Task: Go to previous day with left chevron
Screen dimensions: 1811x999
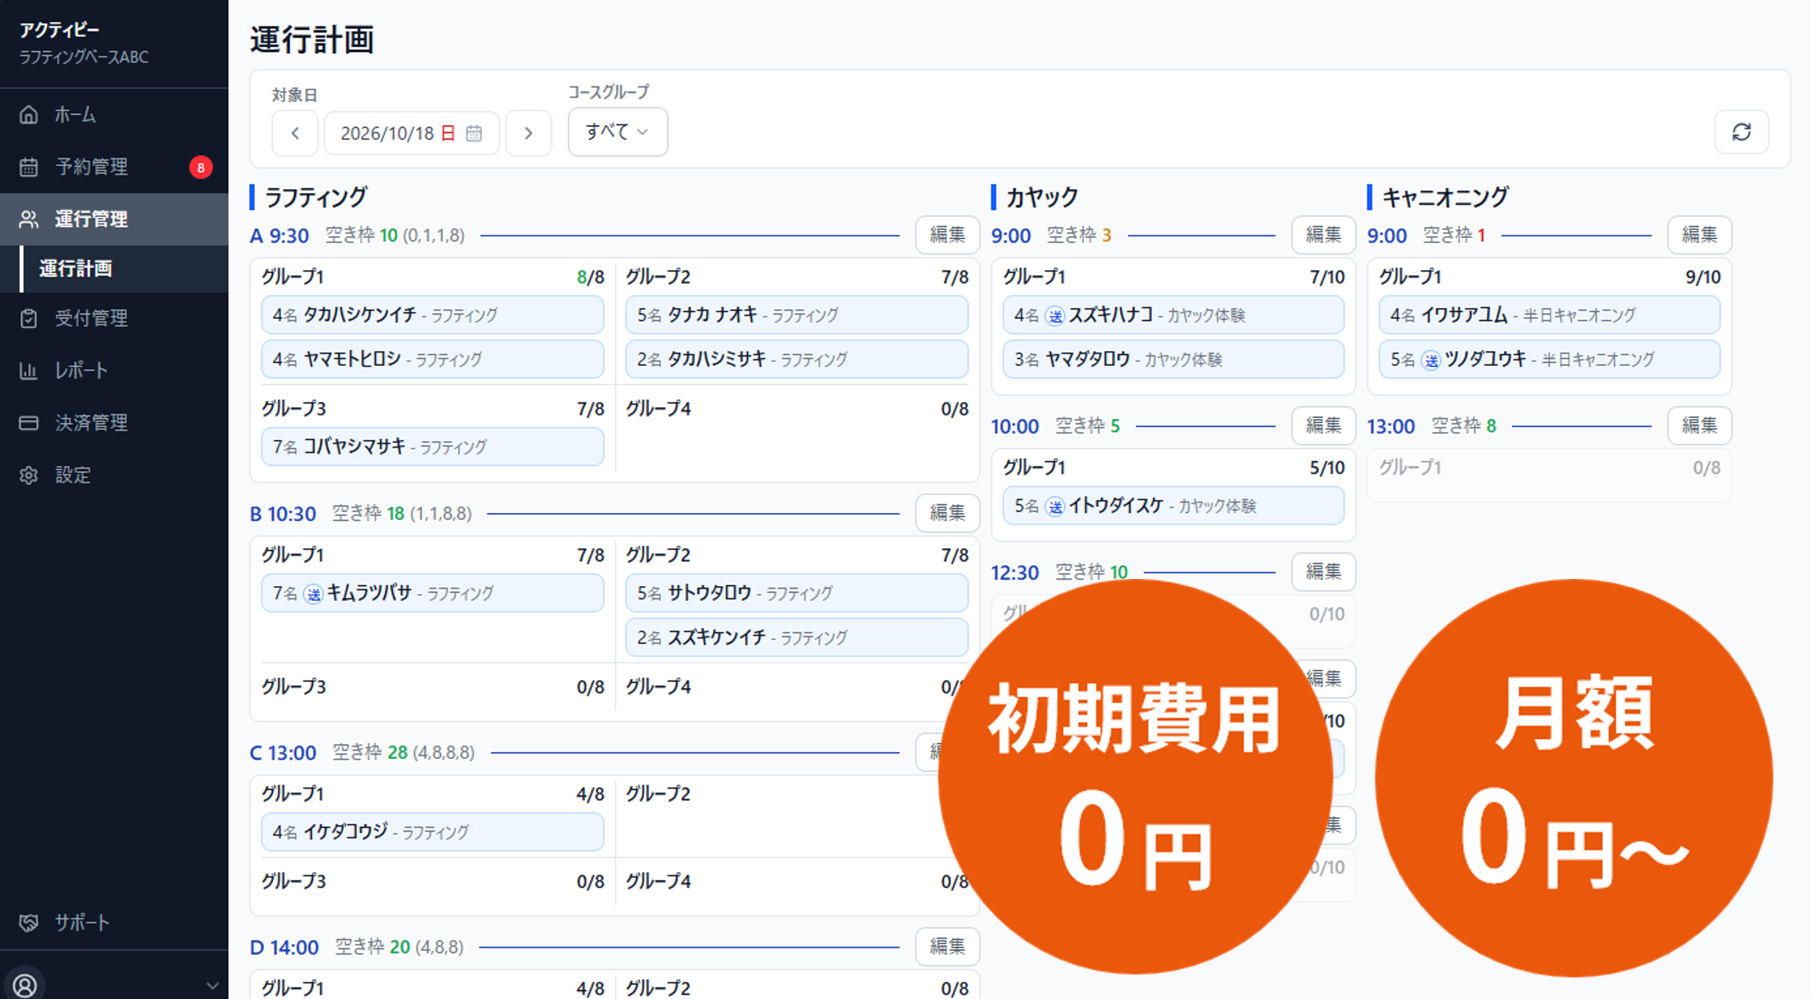Action: tap(295, 133)
